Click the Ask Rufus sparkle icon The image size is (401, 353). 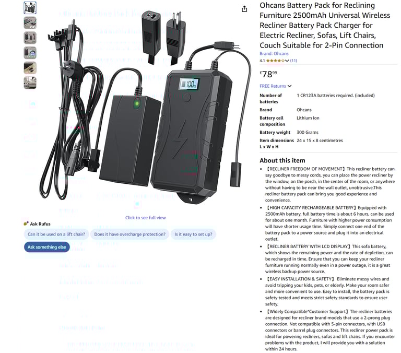[26, 223]
